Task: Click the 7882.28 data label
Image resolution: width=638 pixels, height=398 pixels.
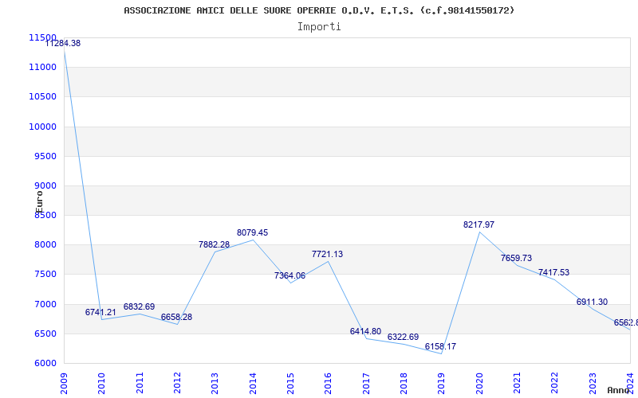Action: [214, 244]
